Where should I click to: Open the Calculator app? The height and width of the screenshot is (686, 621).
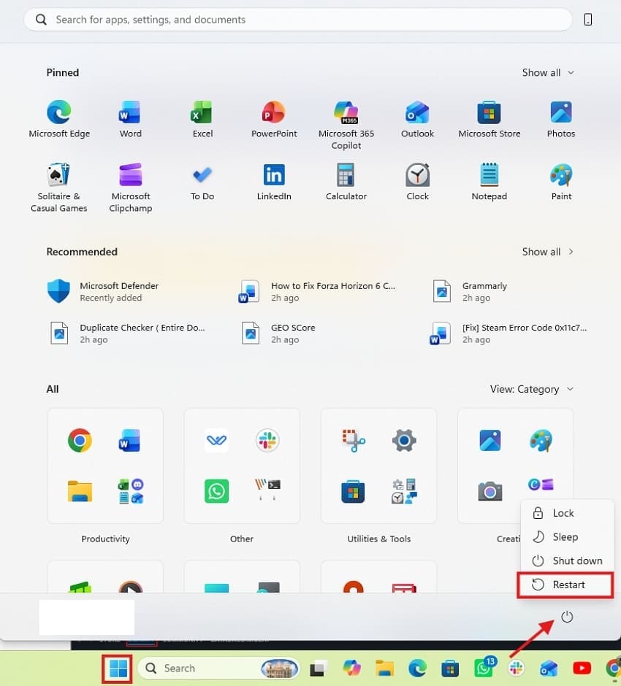pyautogui.click(x=346, y=182)
